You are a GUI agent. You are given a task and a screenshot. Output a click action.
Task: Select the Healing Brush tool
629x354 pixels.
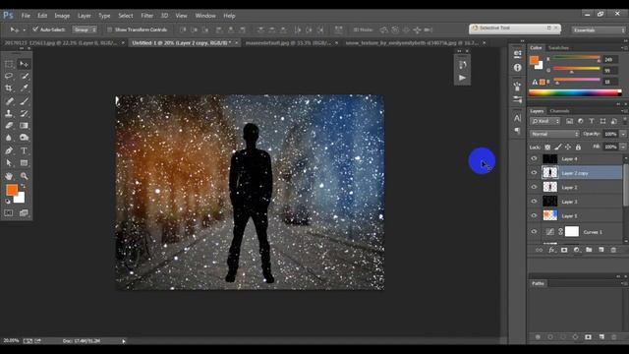9,101
